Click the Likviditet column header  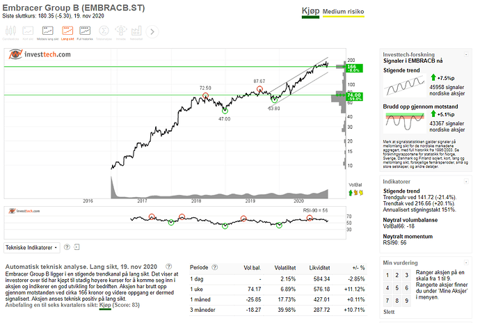(x=319, y=267)
